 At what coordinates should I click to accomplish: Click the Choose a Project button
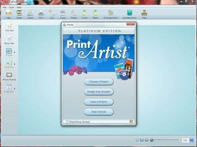(98, 82)
